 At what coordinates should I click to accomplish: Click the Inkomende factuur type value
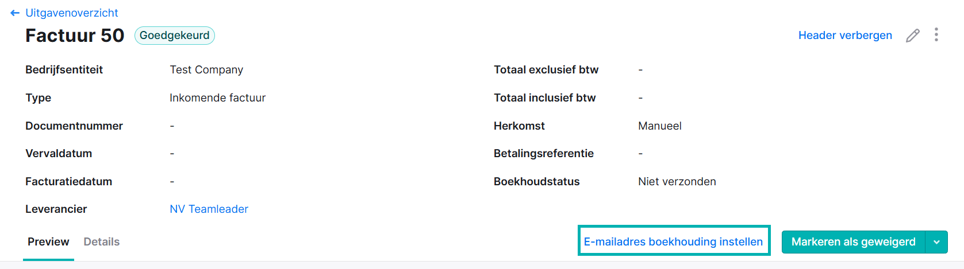click(x=217, y=98)
